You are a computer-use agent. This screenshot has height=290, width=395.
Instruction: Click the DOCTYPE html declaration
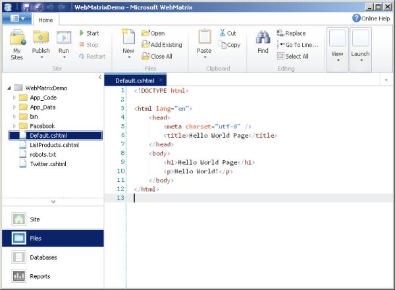pyautogui.click(x=161, y=90)
